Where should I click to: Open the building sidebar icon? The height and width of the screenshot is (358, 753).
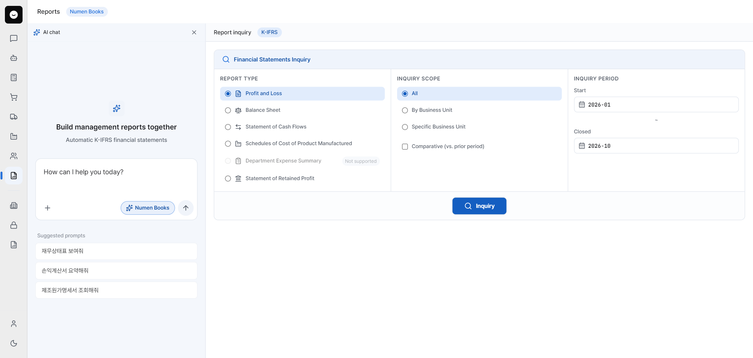14,206
